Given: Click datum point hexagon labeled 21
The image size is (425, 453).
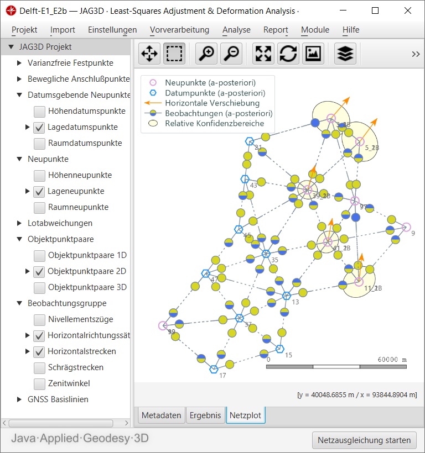Looking at the screenshot, I should click(250, 141).
